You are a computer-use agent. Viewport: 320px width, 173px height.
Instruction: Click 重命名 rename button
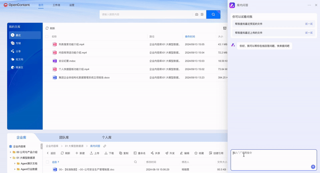[140, 153]
